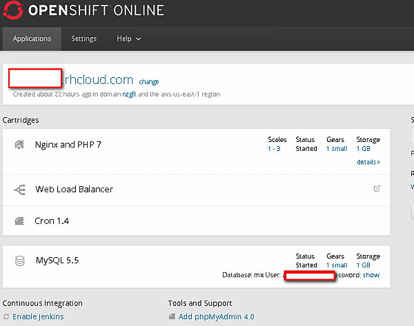Viewport: 414px width, 326px height.
Task: Click the MySQL Status Started text
Action: tap(306, 261)
